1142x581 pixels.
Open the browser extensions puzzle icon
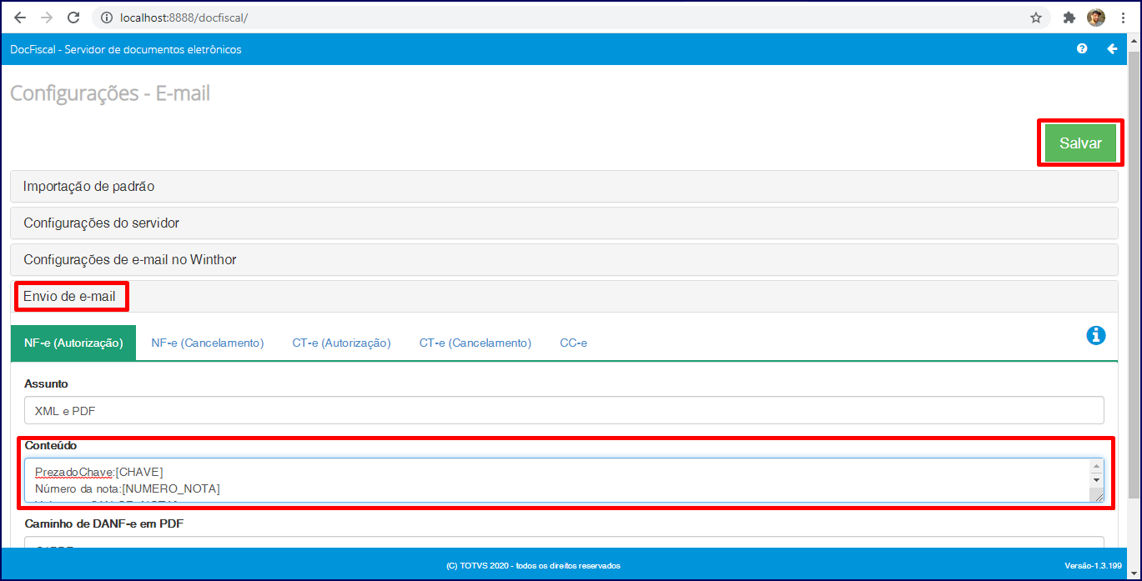coord(1069,18)
